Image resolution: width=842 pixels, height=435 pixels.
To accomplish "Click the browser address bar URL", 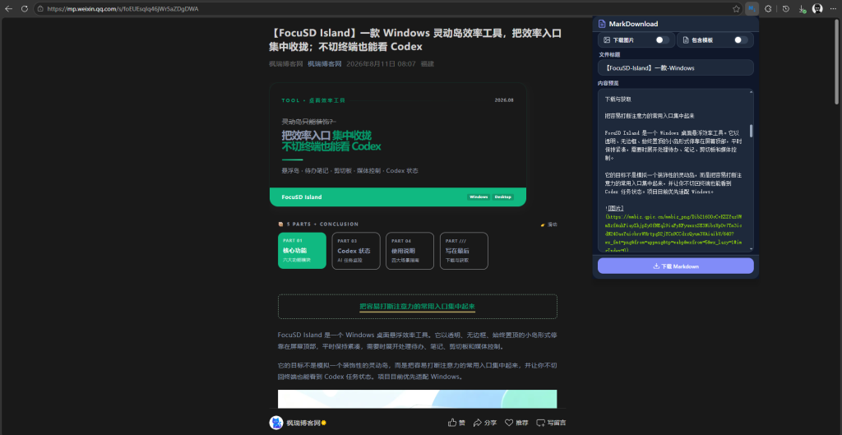I will pyautogui.click(x=123, y=8).
